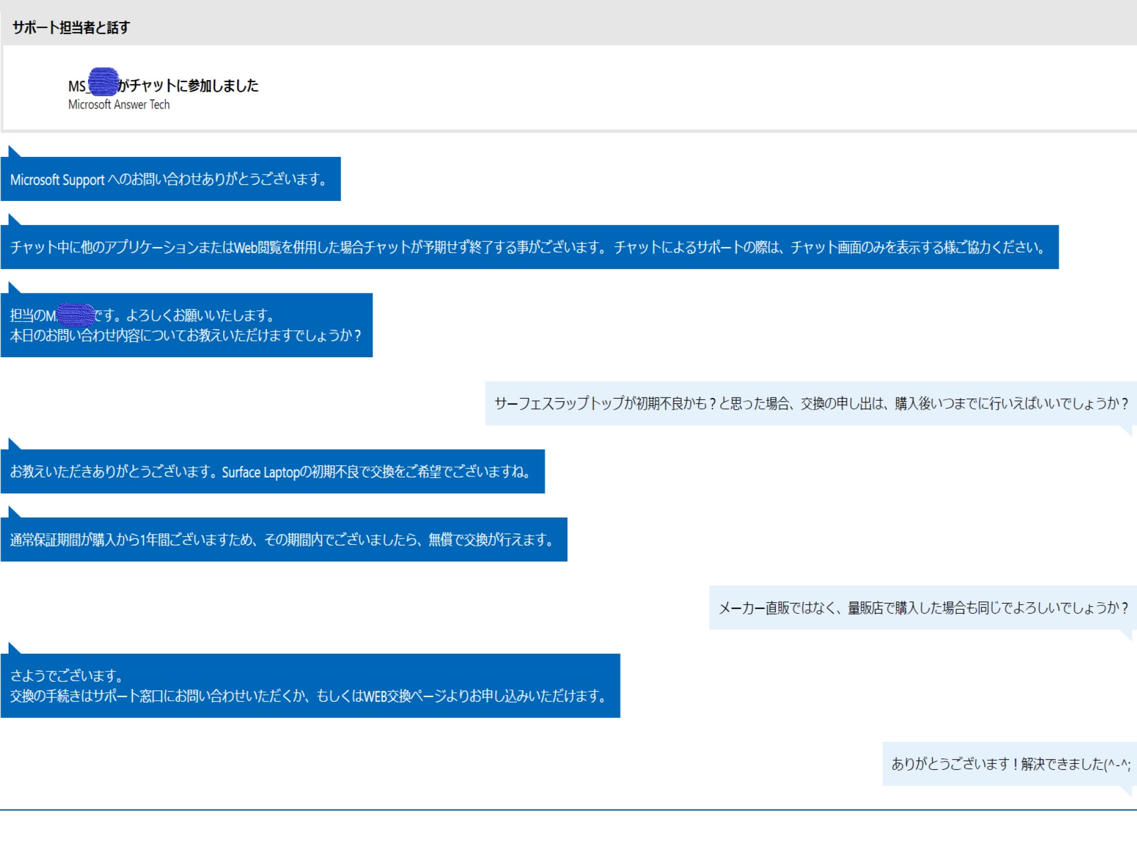Viewport: 1137px width, 852px height.
Task: Click the サポート担当者と話す header title
Action: 71,27
